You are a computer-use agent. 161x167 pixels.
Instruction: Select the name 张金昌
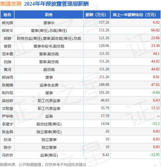[8, 132]
